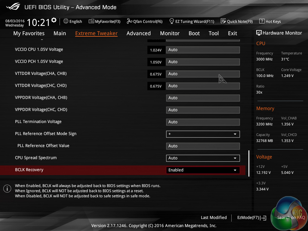Click EZ Tuning Wizard(F11) label

click(x=195, y=21)
